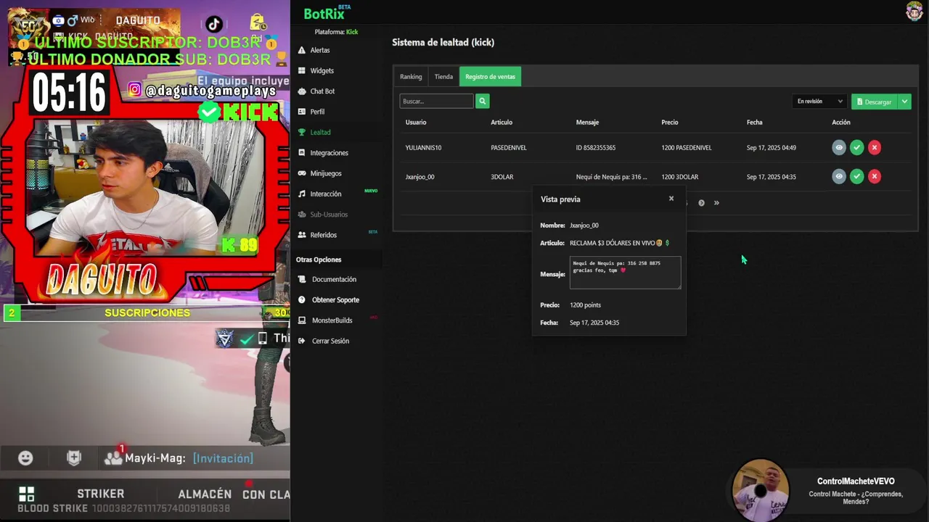Open Integraciones section

click(329, 153)
